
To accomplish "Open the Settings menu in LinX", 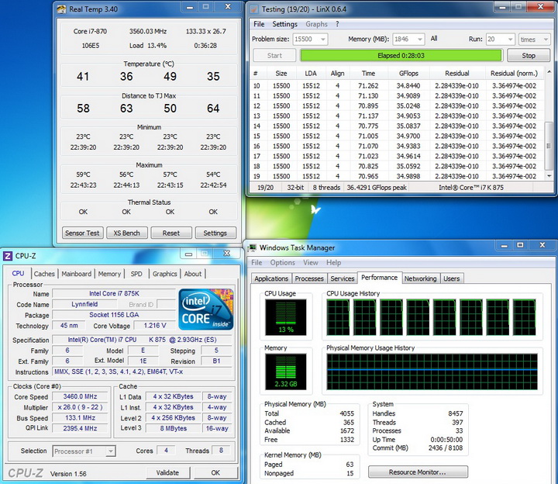I will pos(284,24).
